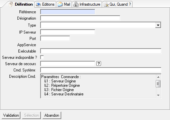The height and width of the screenshot is (120, 170).
Task: Click the Description Cmd. scrollbar thumb
Action: pyautogui.click(x=158, y=84)
